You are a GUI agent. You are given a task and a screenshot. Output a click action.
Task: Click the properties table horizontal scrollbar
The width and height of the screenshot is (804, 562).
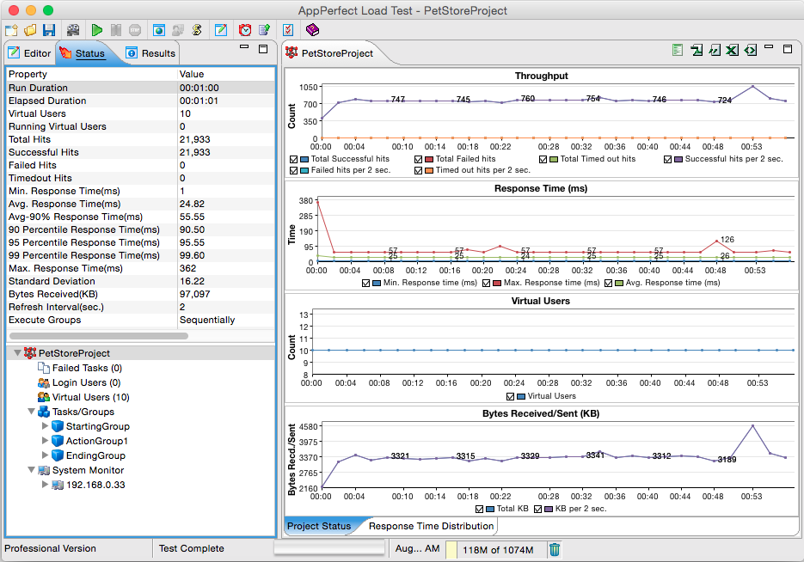tap(99, 336)
